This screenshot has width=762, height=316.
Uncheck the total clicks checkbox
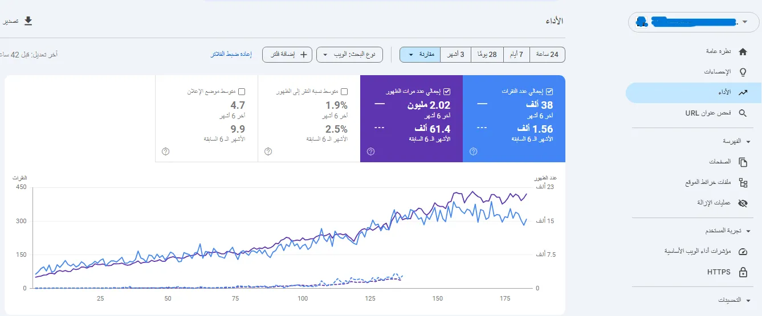coord(549,91)
